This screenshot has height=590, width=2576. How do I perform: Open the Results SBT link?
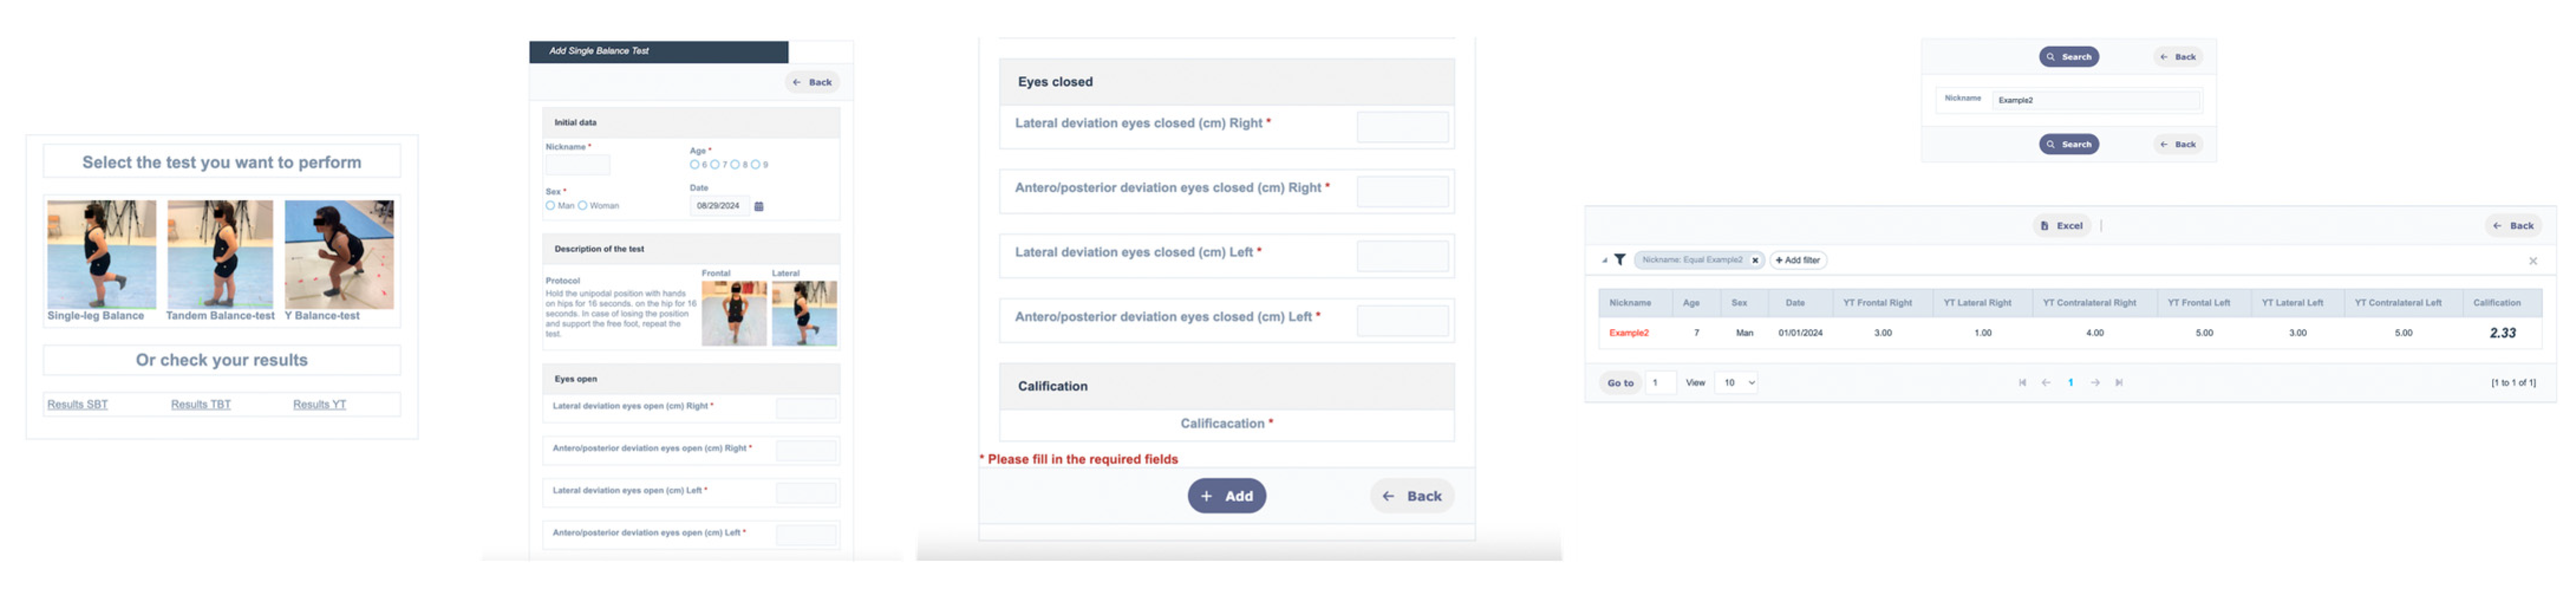[77, 404]
